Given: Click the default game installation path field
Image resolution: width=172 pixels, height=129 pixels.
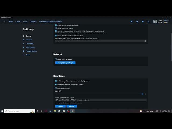Looking at the screenshot, I should tap(101, 100).
